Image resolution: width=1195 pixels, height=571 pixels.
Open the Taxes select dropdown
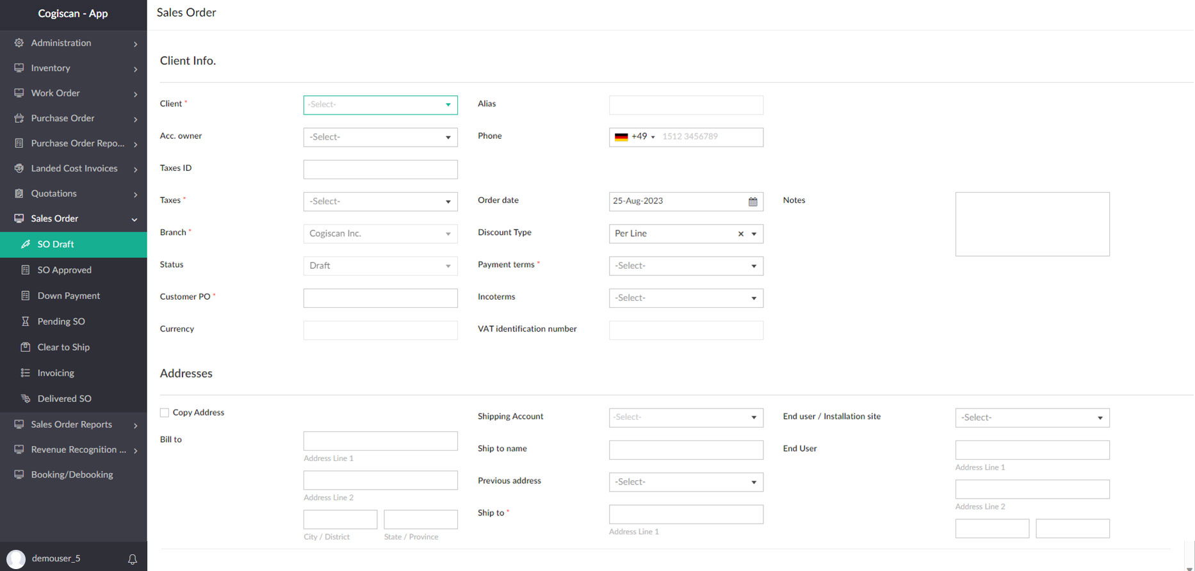pyautogui.click(x=380, y=202)
